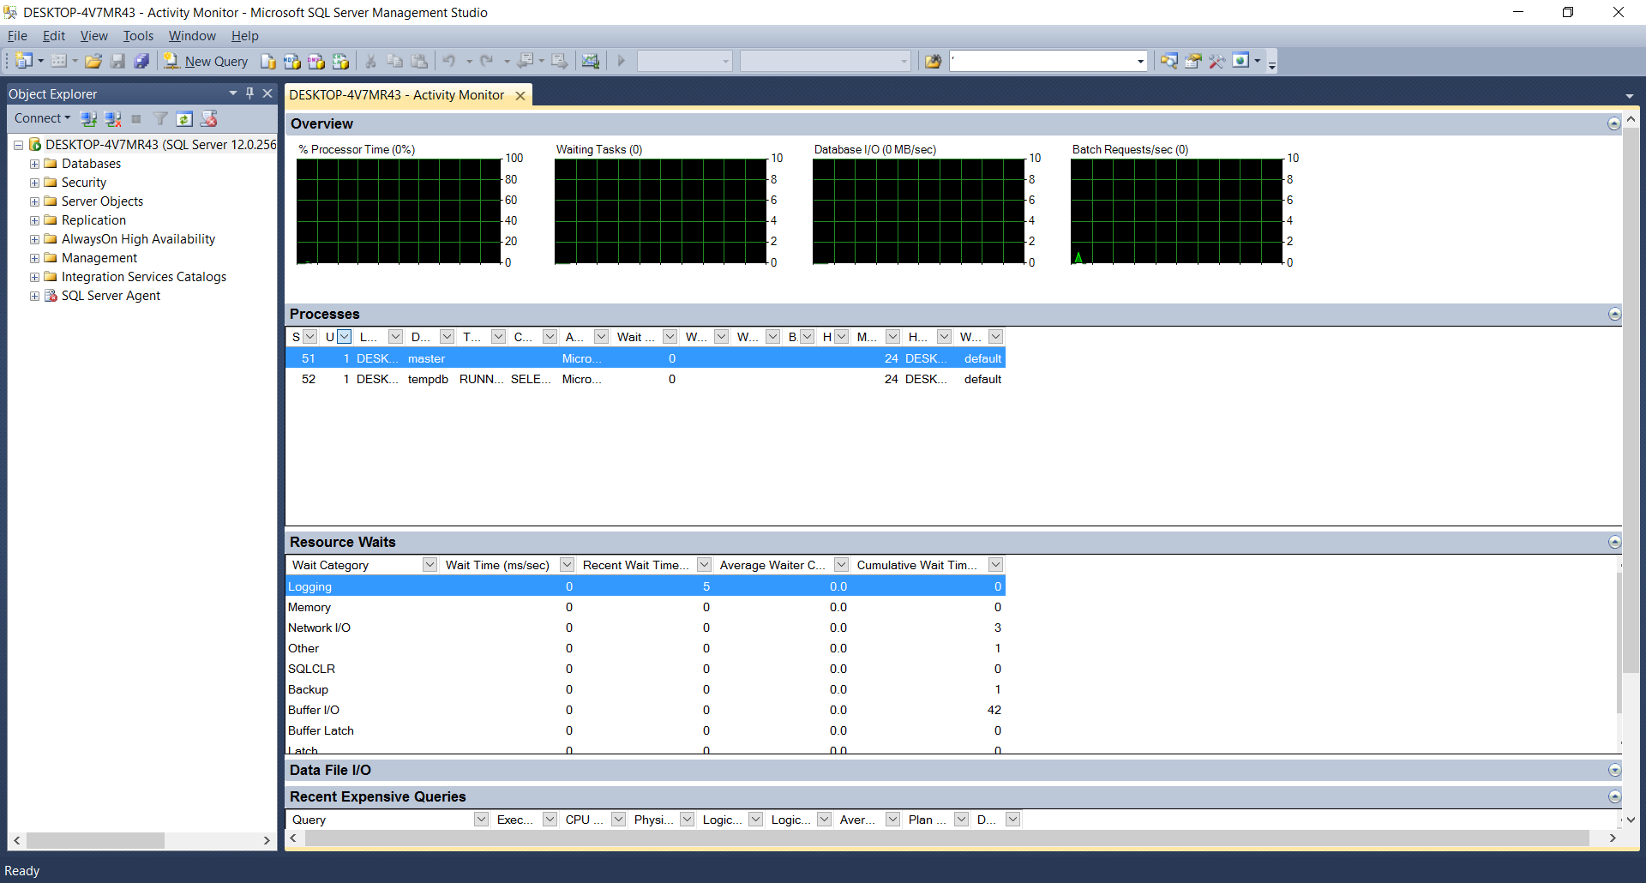
Task: Click the Batch Requests/sec graph
Action: [1176, 211]
